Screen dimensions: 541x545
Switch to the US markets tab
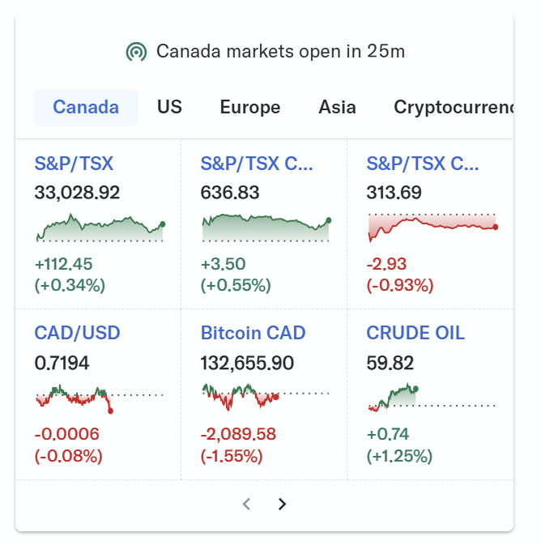pyautogui.click(x=169, y=107)
